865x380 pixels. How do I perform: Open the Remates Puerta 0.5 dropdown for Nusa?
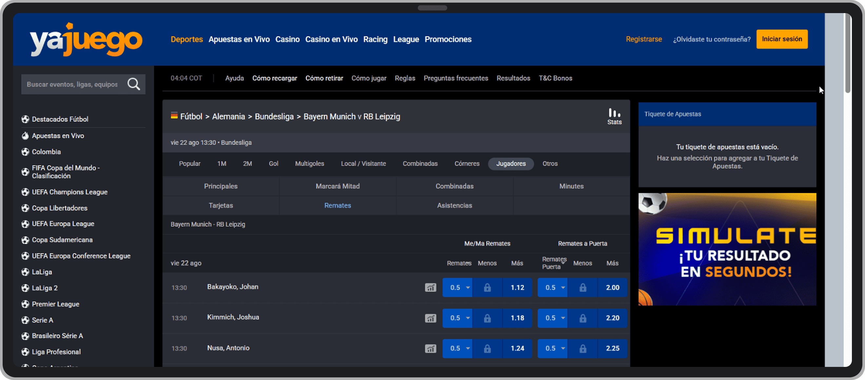[552, 349]
